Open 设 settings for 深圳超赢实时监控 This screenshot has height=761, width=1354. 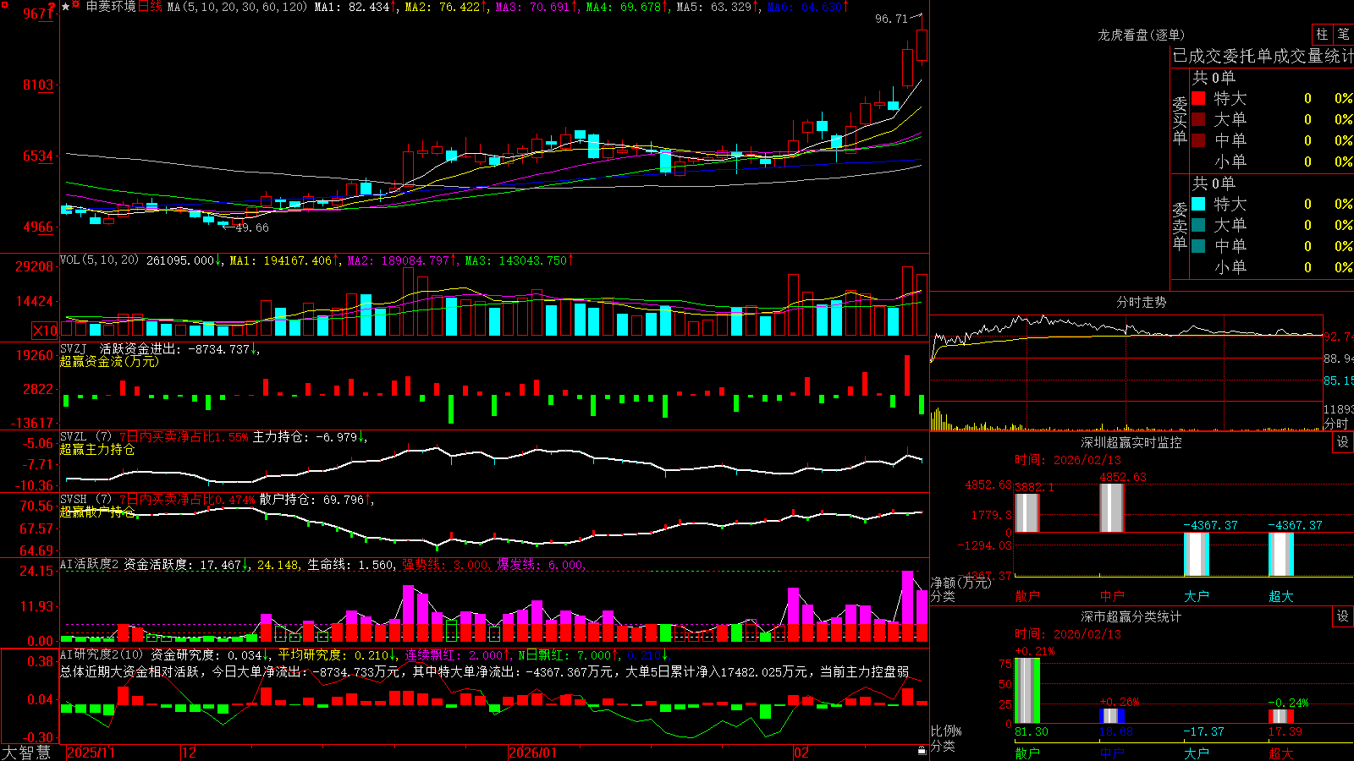1343,442
